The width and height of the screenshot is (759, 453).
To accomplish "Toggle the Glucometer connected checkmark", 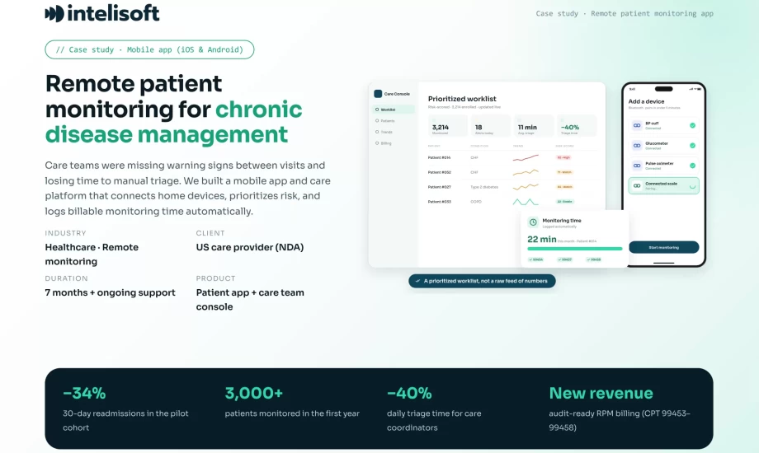I will (693, 146).
